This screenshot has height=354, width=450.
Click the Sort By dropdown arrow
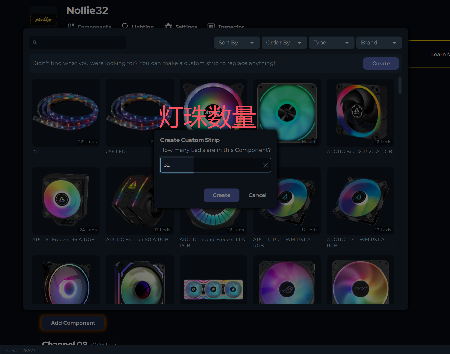coord(252,43)
